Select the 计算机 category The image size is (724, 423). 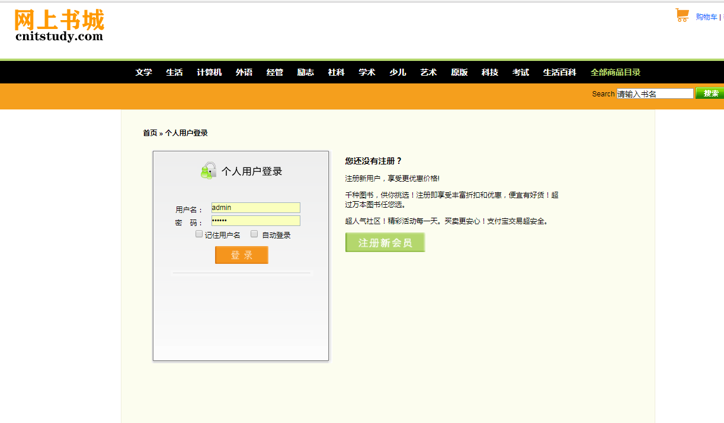[209, 72]
